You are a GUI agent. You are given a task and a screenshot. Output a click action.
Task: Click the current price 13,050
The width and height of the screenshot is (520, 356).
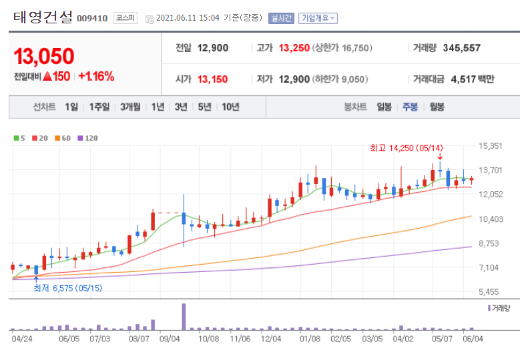coord(44,56)
